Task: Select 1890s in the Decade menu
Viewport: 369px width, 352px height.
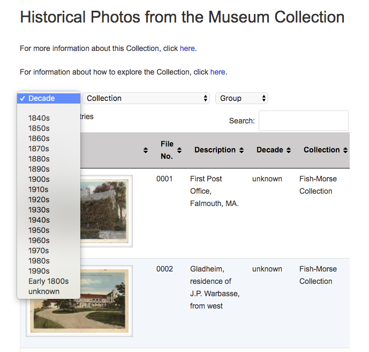Action: (x=49, y=169)
